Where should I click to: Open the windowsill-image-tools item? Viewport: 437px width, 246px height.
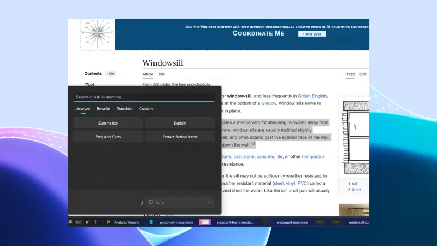[176, 222]
